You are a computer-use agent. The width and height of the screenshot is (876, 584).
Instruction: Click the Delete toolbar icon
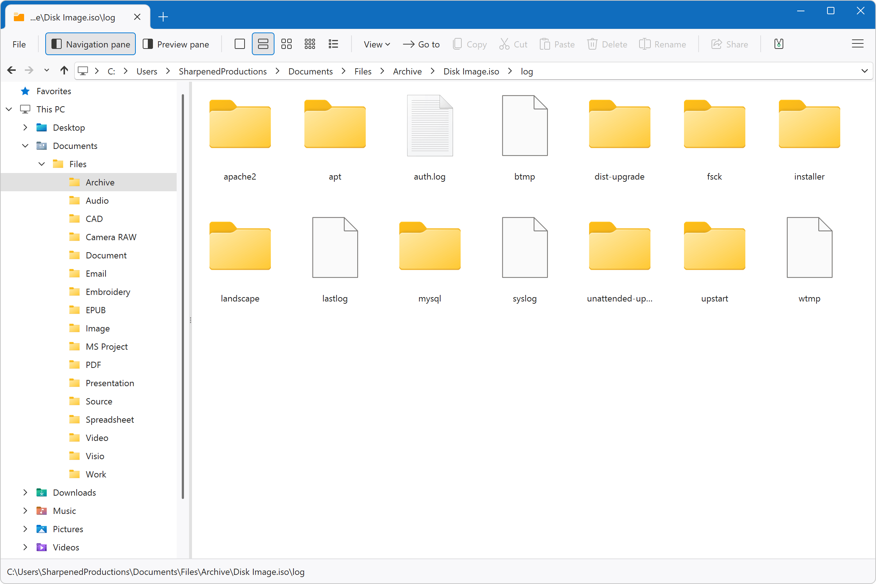pyautogui.click(x=607, y=44)
